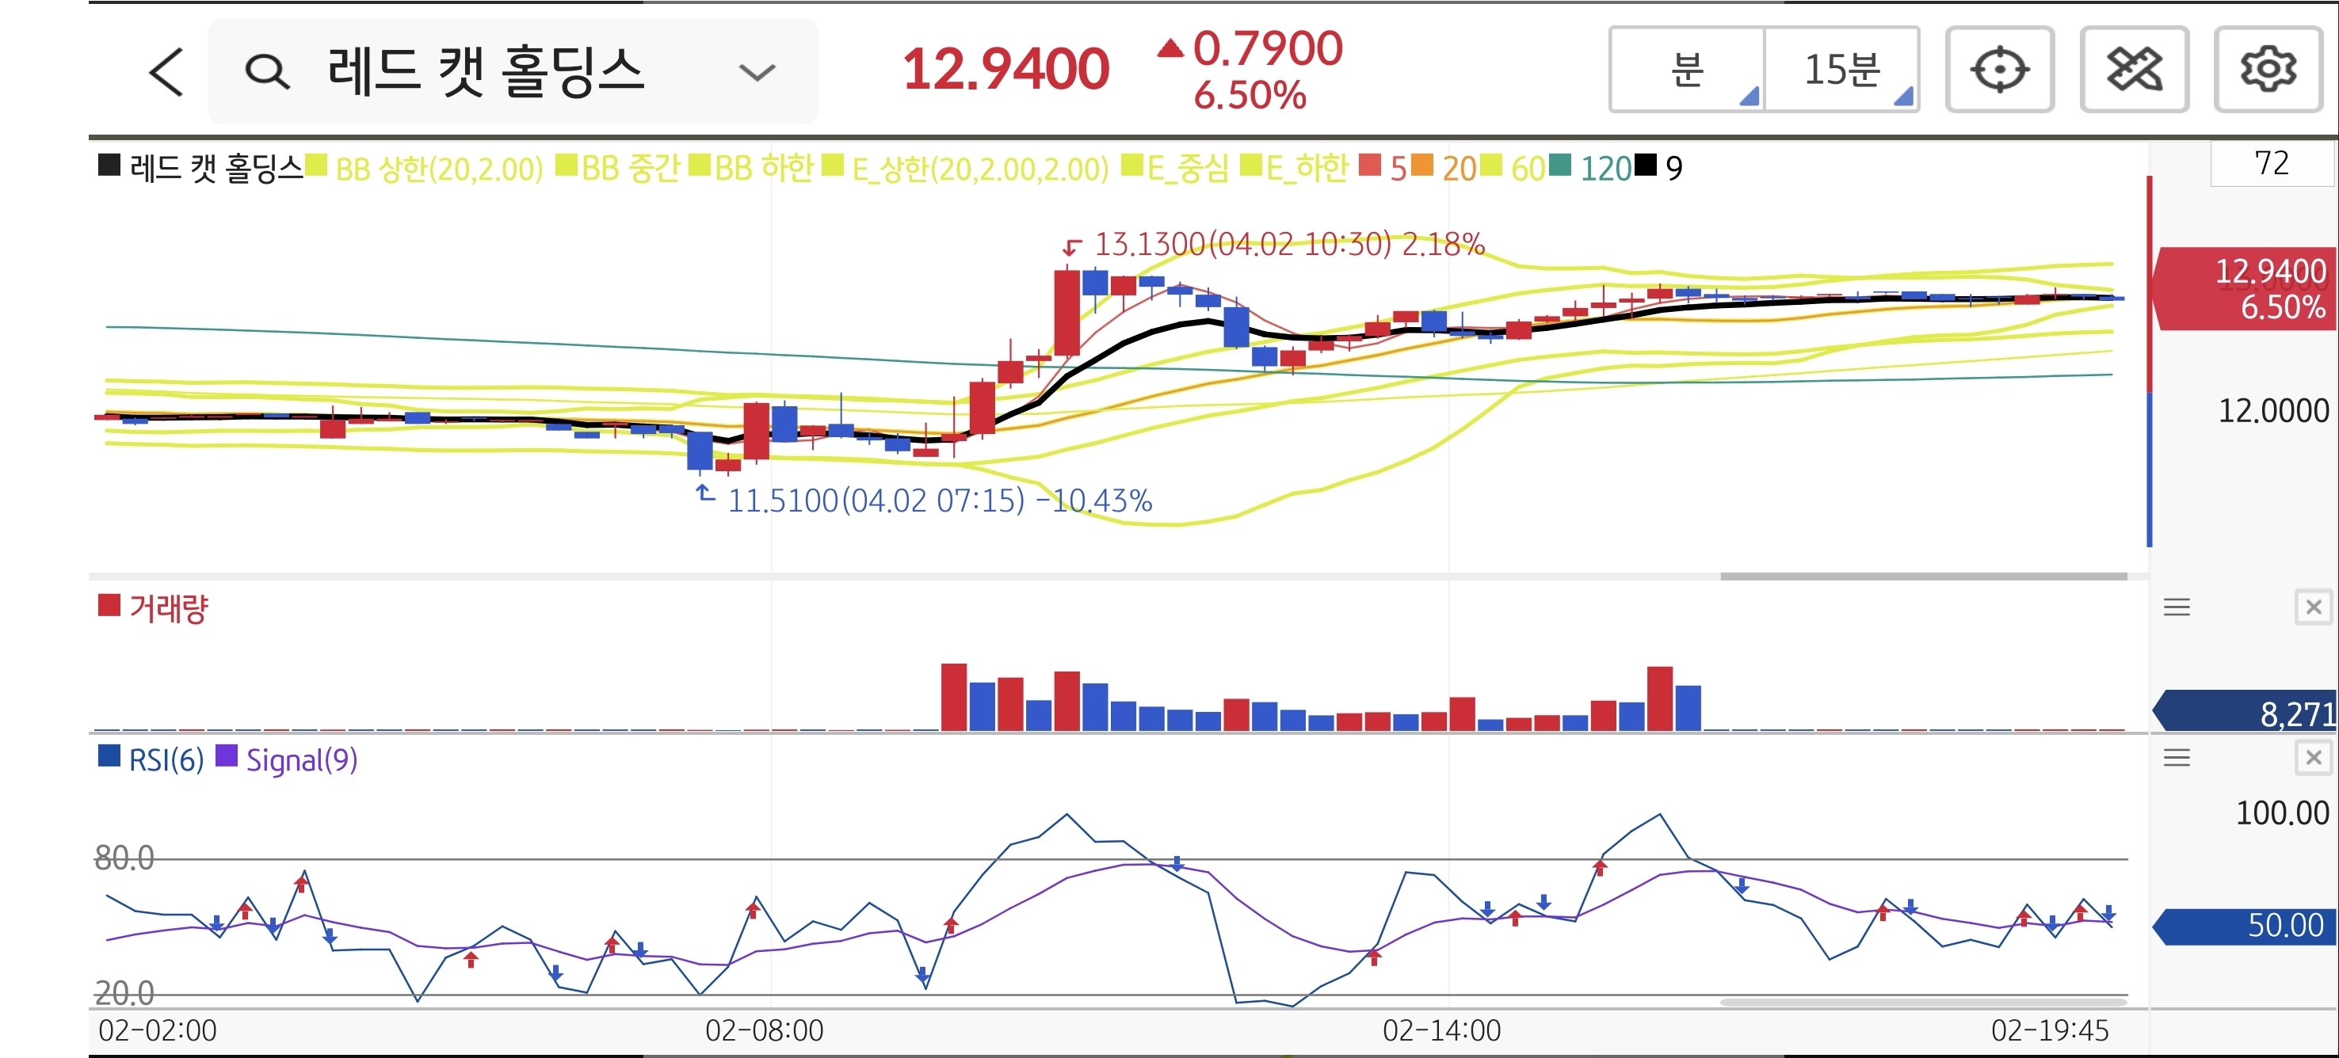
Task: Expand the stock name dropdown chevron
Action: [x=757, y=72]
